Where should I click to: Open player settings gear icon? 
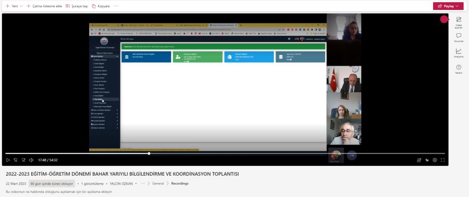[x=435, y=160]
